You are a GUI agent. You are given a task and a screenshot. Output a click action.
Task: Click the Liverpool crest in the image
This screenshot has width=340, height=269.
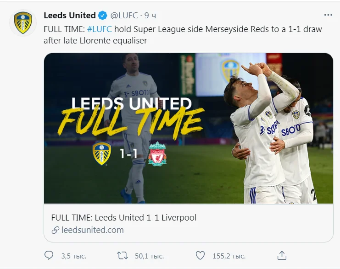[157, 154]
